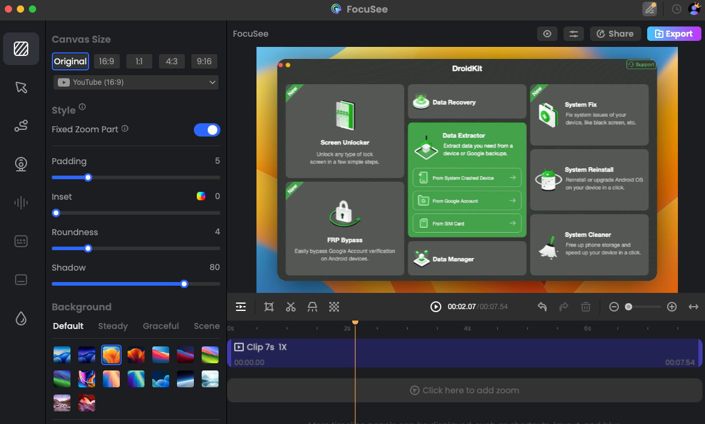Screen dimensions: 705x424
Task: Click the orange playhead marker
Action: point(355,322)
